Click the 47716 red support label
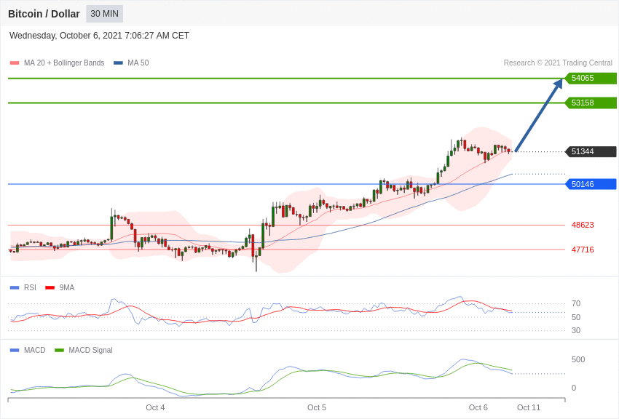Image resolution: width=619 pixels, height=419 pixels. coord(583,250)
